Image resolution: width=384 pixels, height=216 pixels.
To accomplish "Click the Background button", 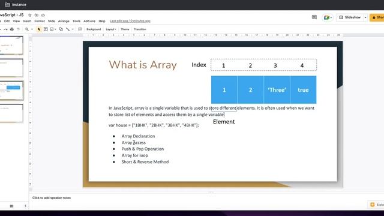I will click(x=94, y=29).
